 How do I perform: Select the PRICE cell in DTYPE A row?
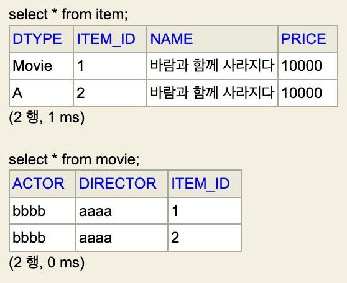pyautogui.click(x=308, y=93)
